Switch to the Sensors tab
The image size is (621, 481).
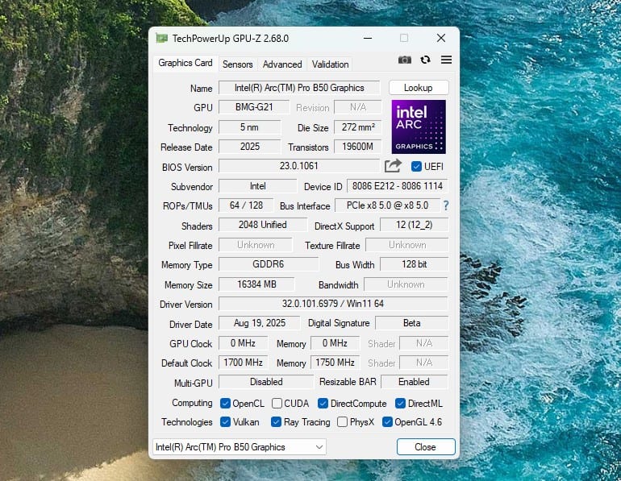click(x=237, y=64)
